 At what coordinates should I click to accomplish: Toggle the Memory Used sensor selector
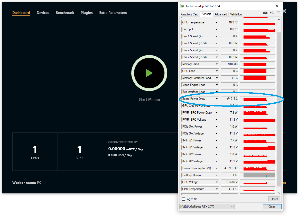click(217, 64)
